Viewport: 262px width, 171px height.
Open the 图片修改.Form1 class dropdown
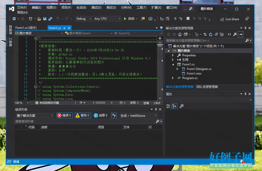89,33
